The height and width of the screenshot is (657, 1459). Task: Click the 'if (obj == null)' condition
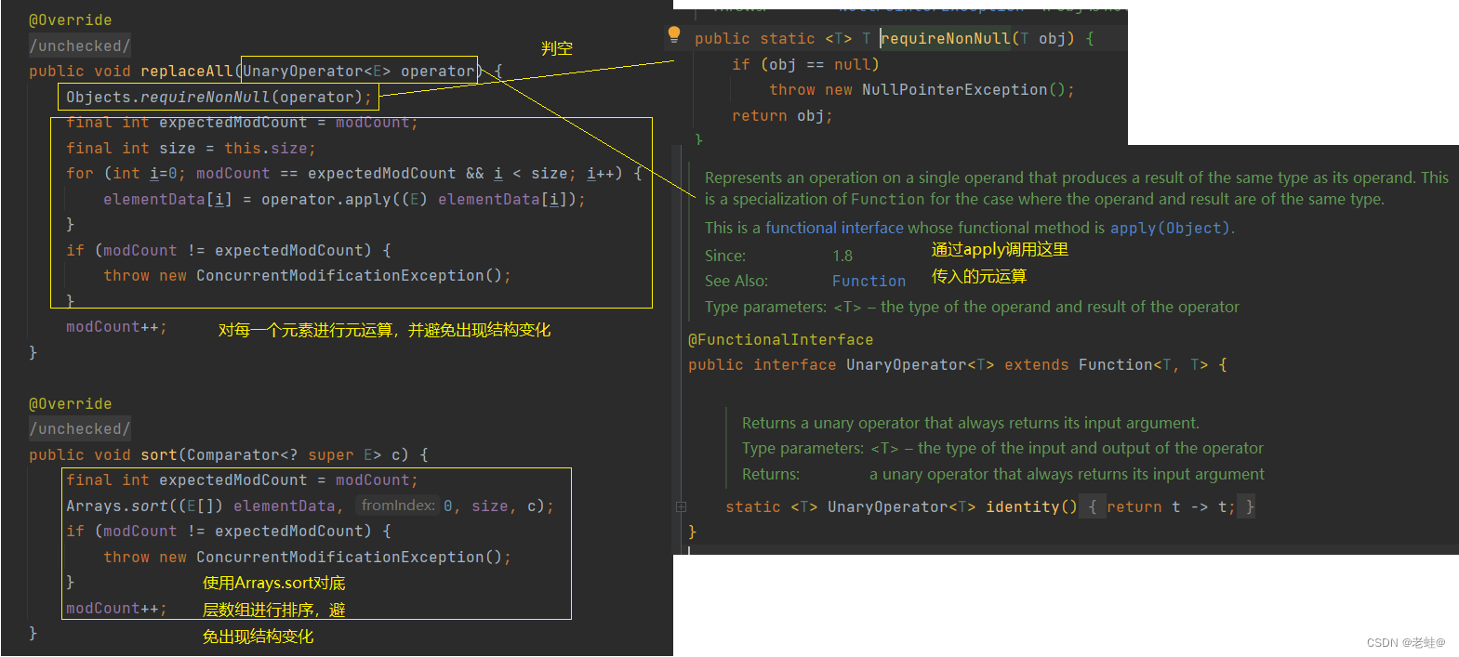pyautogui.click(x=805, y=64)
